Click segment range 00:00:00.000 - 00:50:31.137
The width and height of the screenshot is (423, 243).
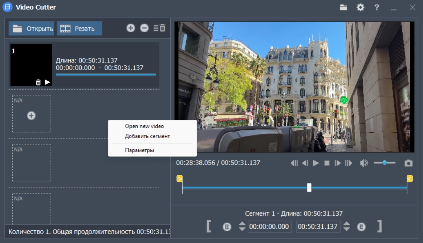[x=99, y=68]
